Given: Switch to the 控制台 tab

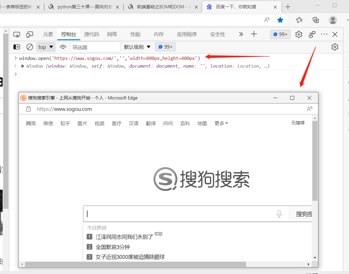Looking at the screenshot, I should tap(68, 34).
